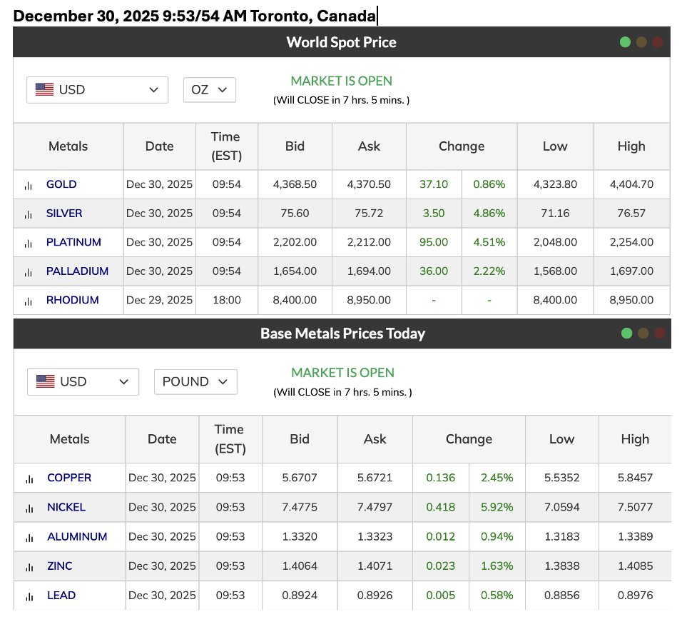Toggle the green status dot on Base Metals
Screen dimensions: 682x627
pos(626,333)
